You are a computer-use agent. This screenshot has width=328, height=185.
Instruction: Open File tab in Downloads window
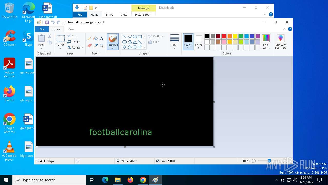click(x=80, y=15)
